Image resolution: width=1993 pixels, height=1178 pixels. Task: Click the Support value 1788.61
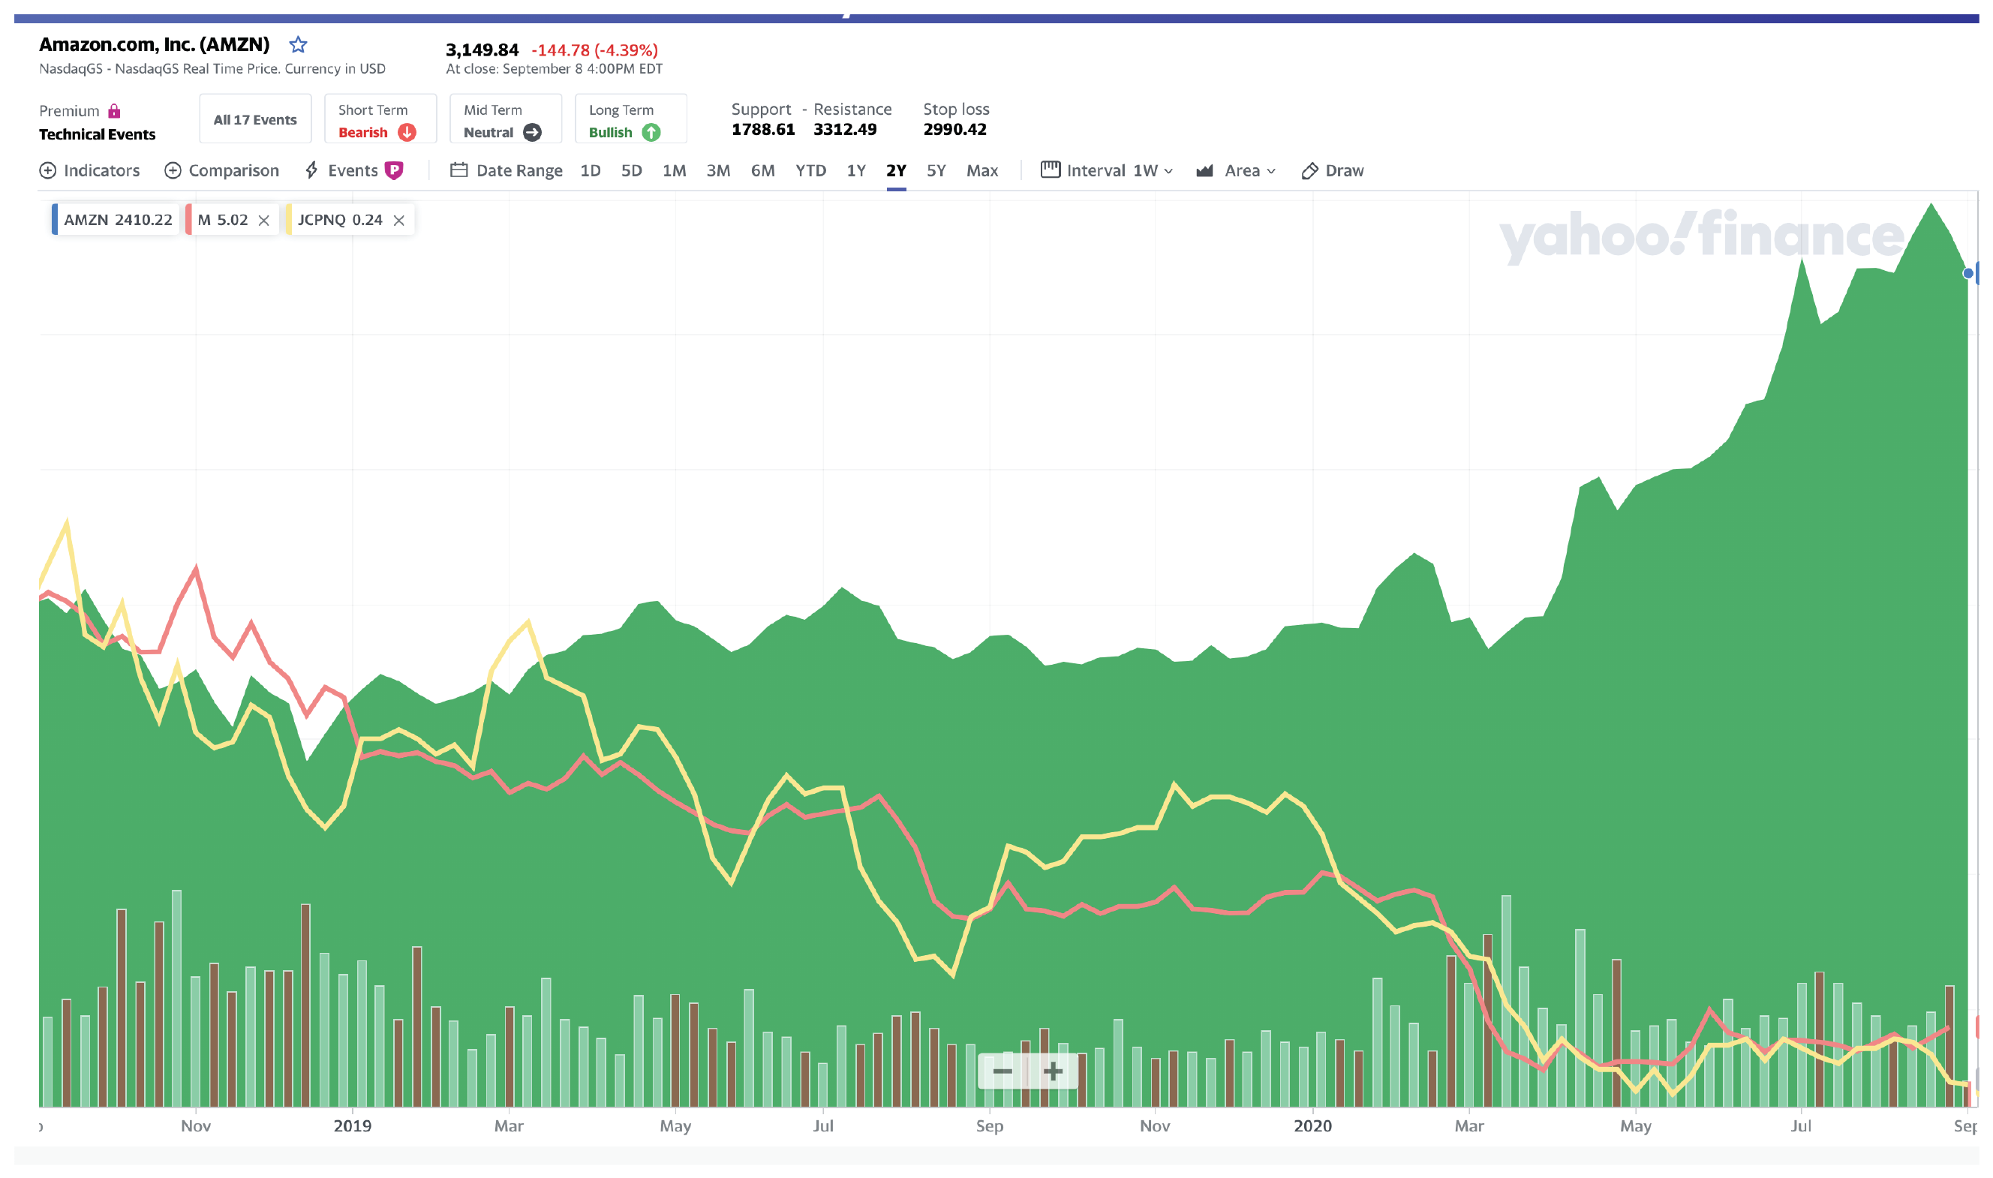[762, 129]
